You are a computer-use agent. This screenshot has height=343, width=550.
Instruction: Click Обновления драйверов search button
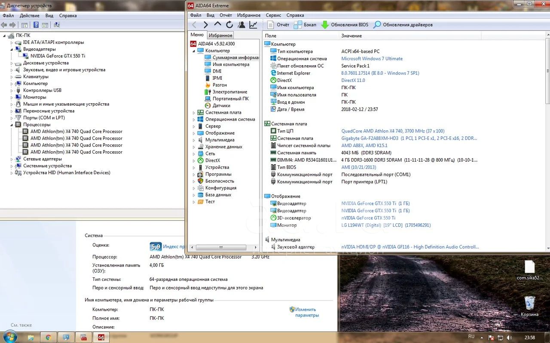click(403, 25)
